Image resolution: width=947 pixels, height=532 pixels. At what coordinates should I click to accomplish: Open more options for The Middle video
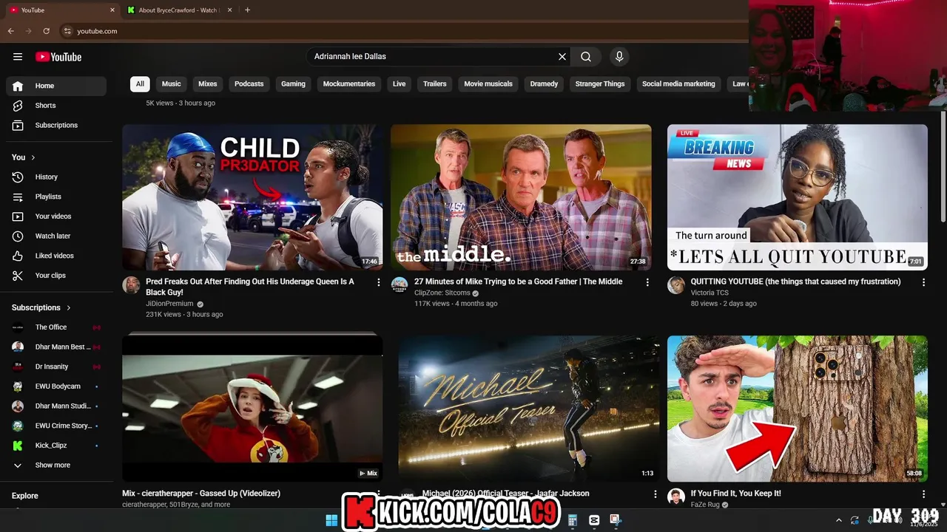click(x=647, y=282)
